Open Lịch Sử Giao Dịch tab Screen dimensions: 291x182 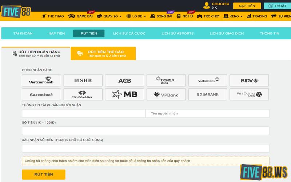[227, 33]
